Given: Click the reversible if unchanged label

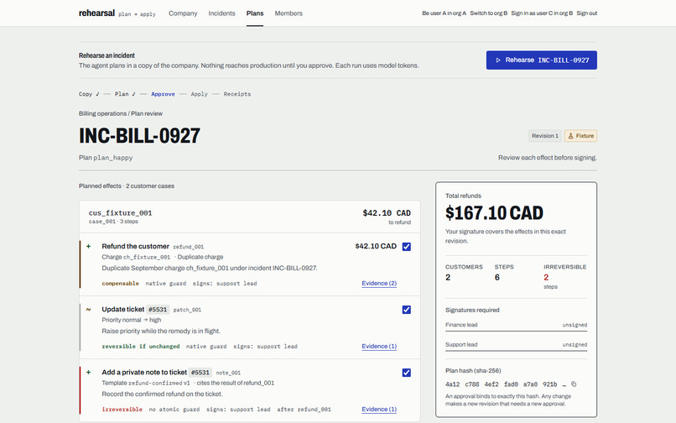Looking at the screenshot, I should click(x=141, y=347).
